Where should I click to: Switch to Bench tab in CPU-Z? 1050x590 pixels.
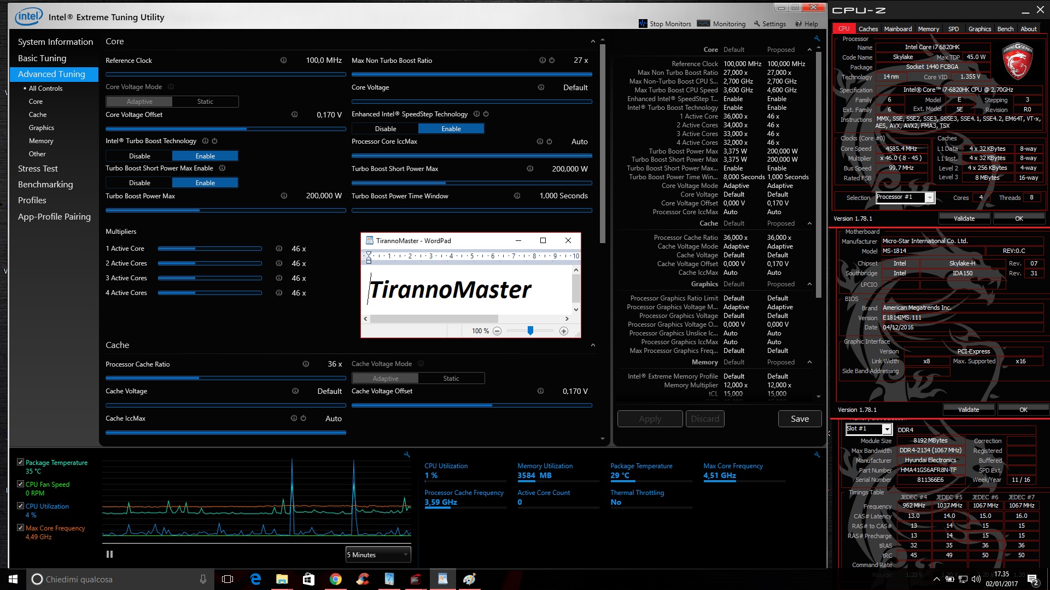pyautogui.click(x=1005, y=29)
